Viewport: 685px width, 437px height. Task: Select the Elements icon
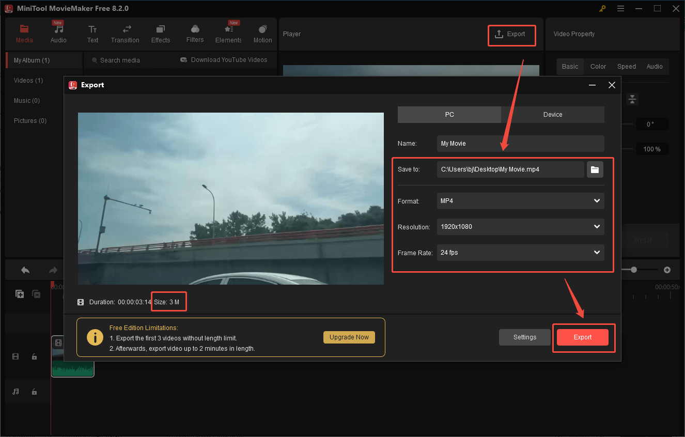click(x=228, y=33)
